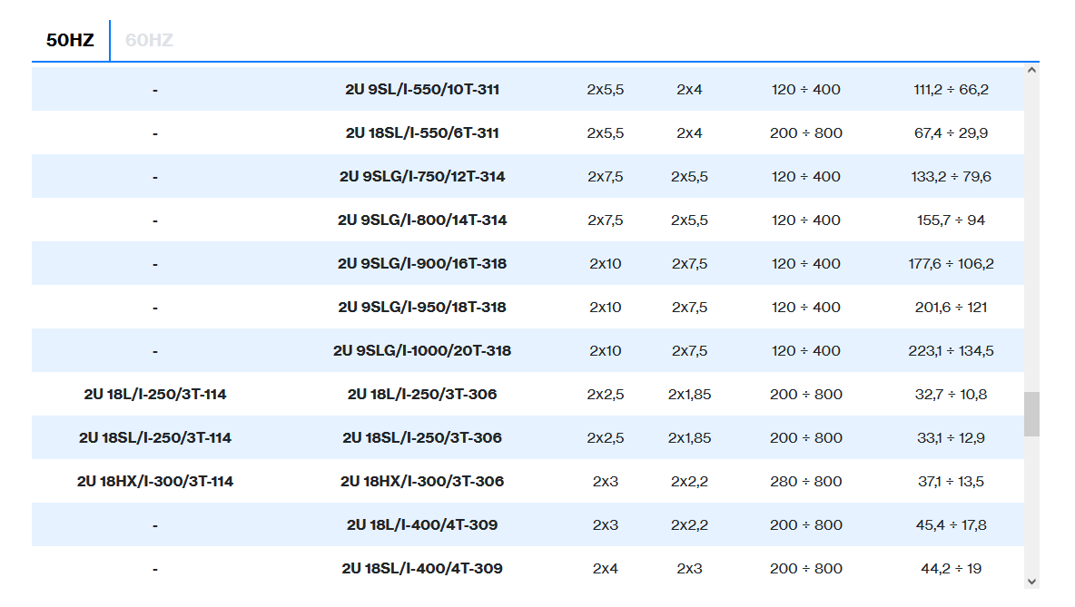Viewport: 1075px width, 607px height.
Task: Click model 2U 18L/I-250/3T-114
Action: (x=155, y=395)
